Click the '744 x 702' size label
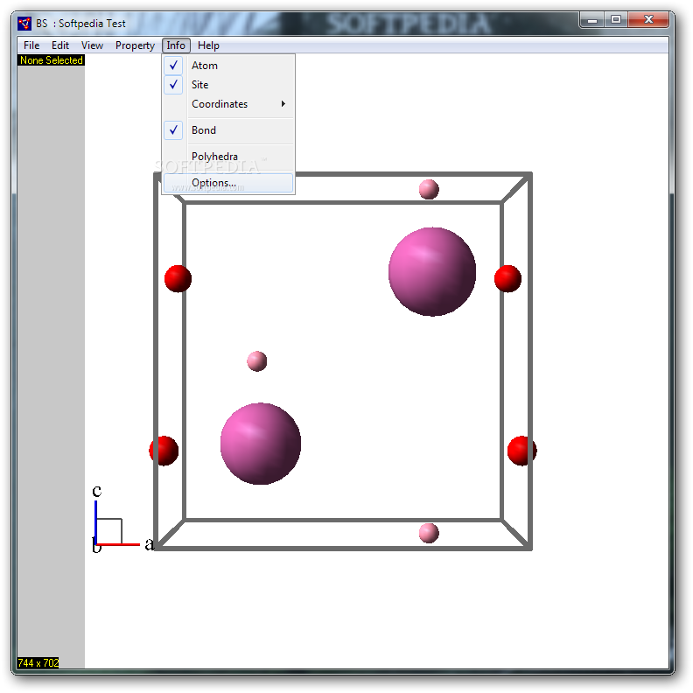This screenshot has height=693, width=693. (x=38, y=662)
